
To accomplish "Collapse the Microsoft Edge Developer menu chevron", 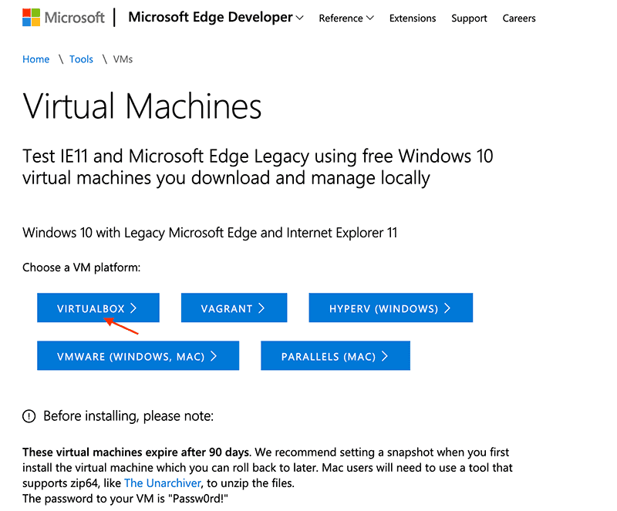I will [301, 17].
